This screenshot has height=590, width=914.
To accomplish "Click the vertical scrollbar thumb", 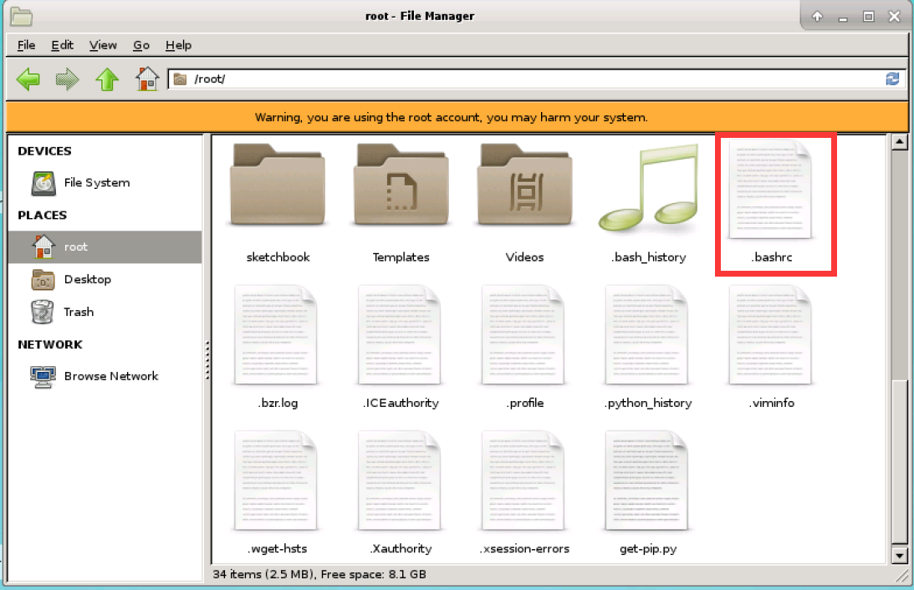I will [x=900, y=460].
